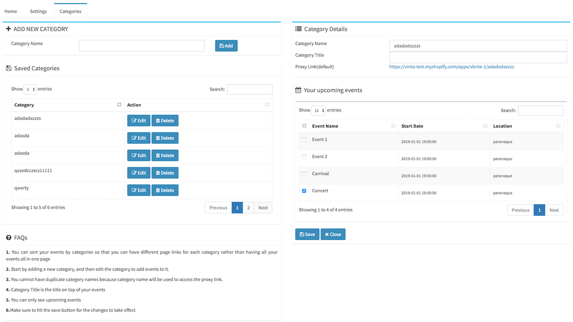Image resolution: width=573 pixels, height=322 pixels.
Task: Click the 'Showing 1 to 5 of 6 entries' text
Action: (x=38, y=208)
